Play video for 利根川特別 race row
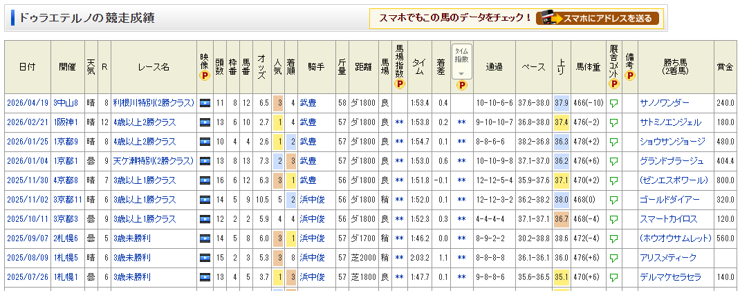 [205, 103]
